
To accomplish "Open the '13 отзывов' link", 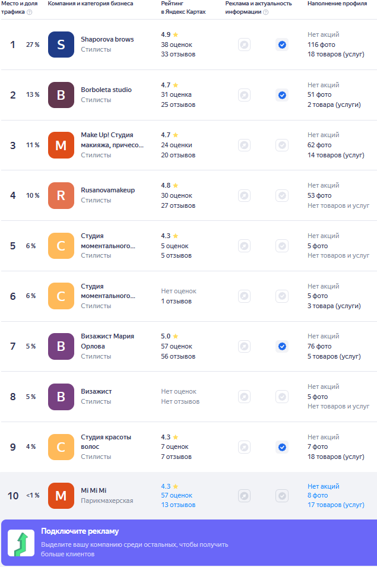I will point(178,505).
